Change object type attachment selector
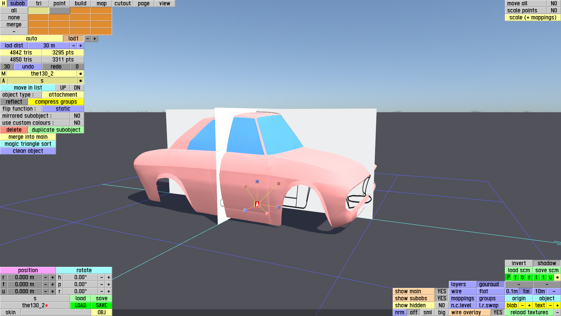Screen dimensions: 561x316 [63, 95]
